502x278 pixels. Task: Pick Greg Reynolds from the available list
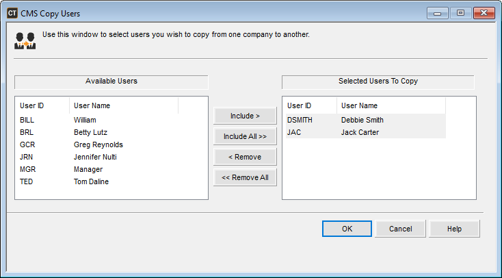tap(98, 144)
